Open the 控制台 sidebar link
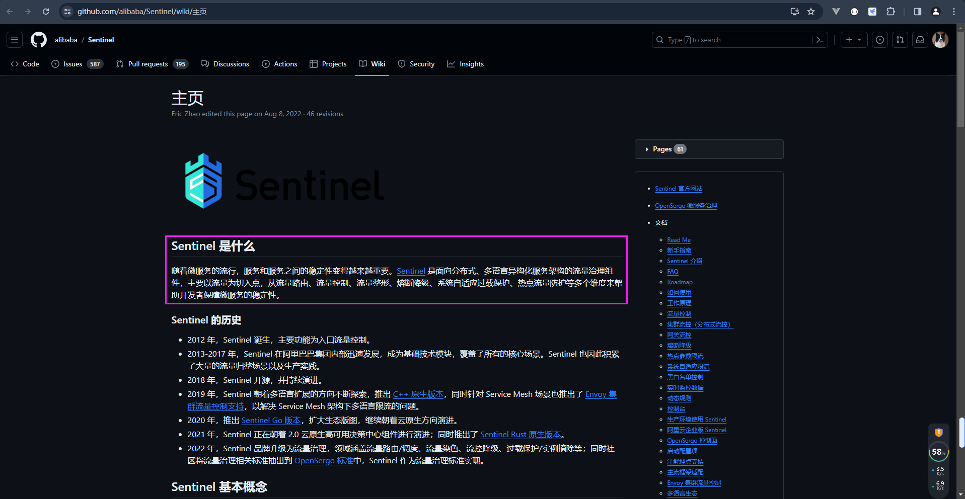The height and width of the screenshot is (499, 965). pyautogui.click(x=676, y=409)
